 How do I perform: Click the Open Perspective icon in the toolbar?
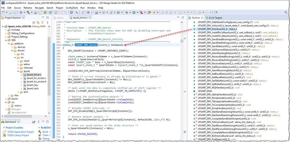(216, 12)
